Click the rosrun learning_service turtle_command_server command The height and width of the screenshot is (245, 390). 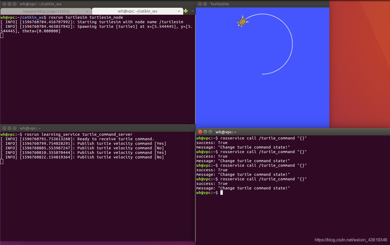click(67, 134)
